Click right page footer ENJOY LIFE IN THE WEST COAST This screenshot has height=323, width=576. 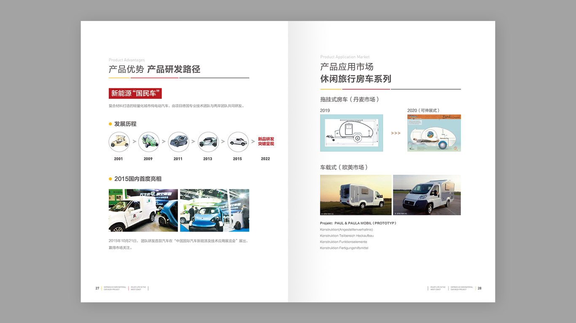point(438,289)
